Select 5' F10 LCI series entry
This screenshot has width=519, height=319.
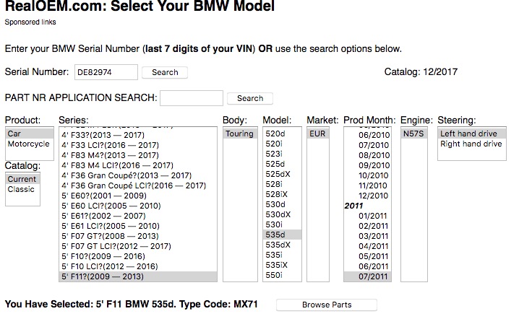point(108,266)
